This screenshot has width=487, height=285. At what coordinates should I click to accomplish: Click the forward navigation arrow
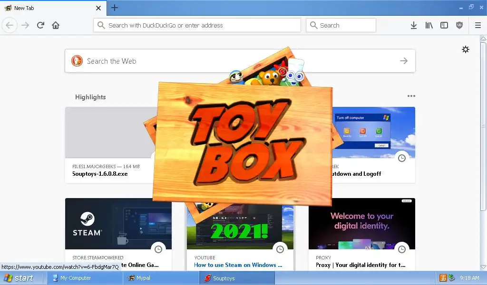tap(25, 25)
